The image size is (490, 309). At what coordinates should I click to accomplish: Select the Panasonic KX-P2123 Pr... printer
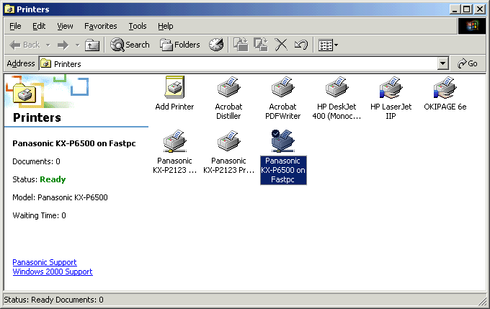click(228, 152)
